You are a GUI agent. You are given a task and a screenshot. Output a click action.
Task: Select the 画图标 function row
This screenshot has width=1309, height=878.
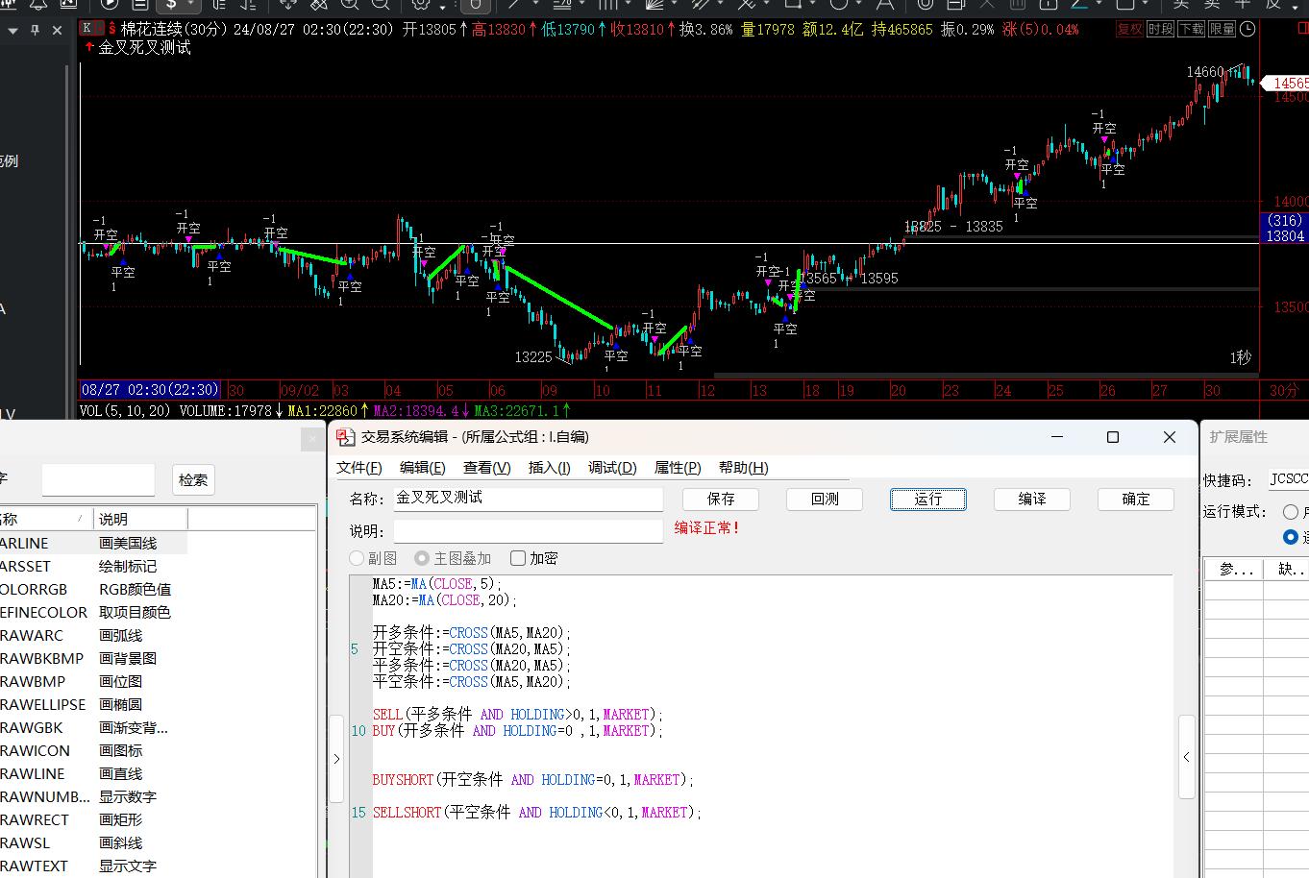[93, 751]
